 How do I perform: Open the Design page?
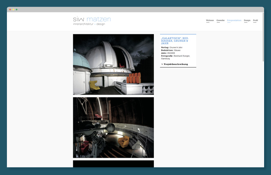click(247, 20)
